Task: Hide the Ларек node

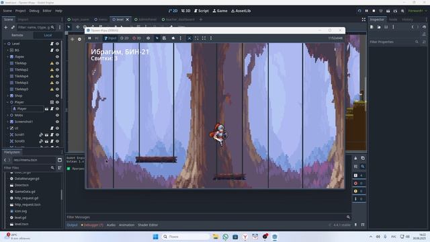Action: pyautogui.click(x=57, y=56)
